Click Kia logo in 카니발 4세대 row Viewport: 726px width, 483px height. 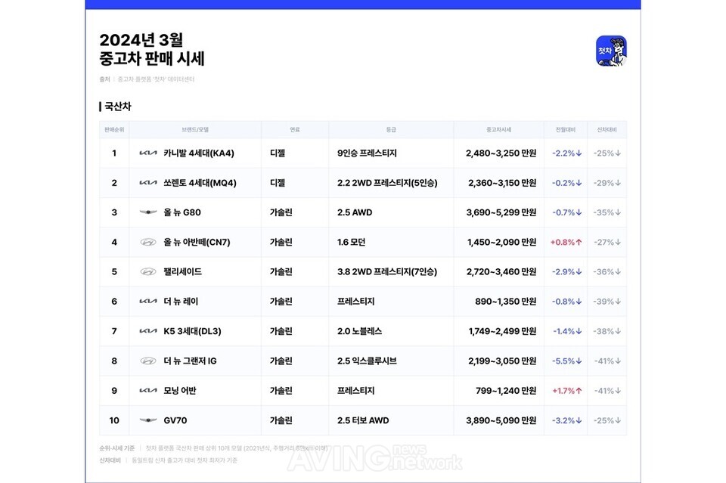tap(148, 153)
